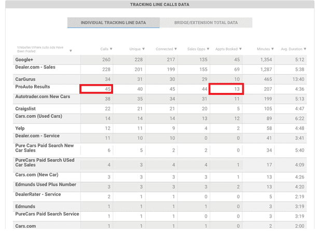Click the Yelp row label
Viewport: 317px width, 231px height.
pos(20,128)
